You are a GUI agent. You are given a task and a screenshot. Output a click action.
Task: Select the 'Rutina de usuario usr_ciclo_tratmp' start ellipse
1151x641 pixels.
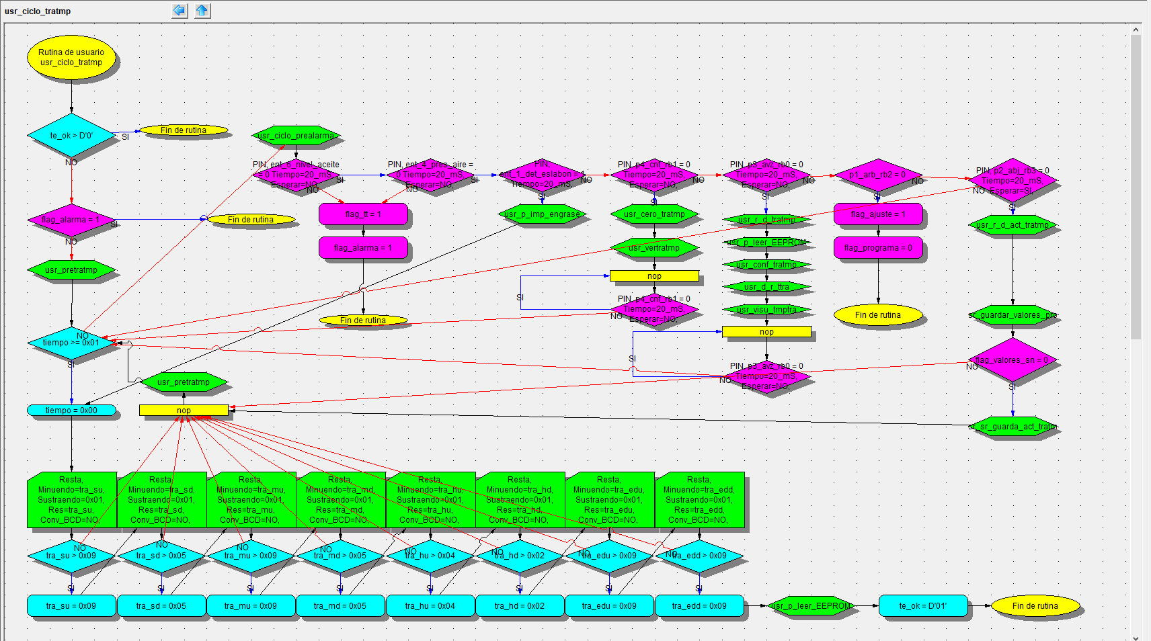(x=71, y=57)
